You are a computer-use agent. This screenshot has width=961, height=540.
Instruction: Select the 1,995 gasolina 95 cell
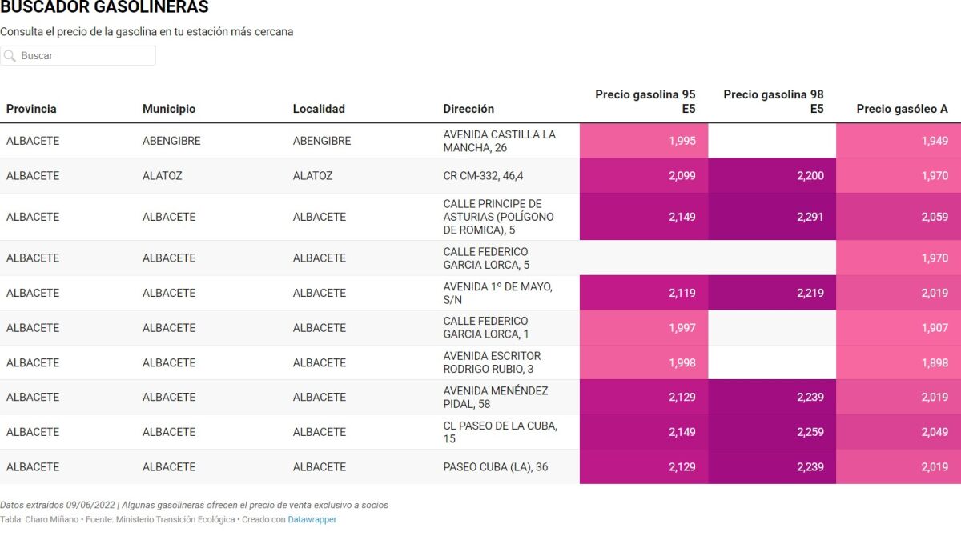pos(644,141)
